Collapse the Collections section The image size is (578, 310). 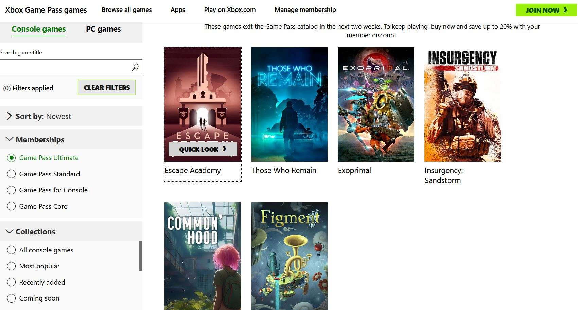point(71,231)
